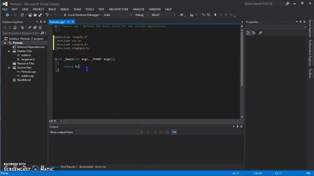Select Pemula.cpp in Solution Explorer

tap(28, 72)
